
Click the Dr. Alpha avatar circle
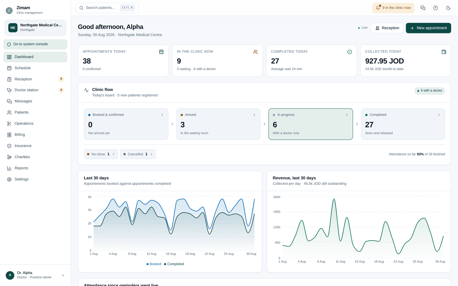10,275
